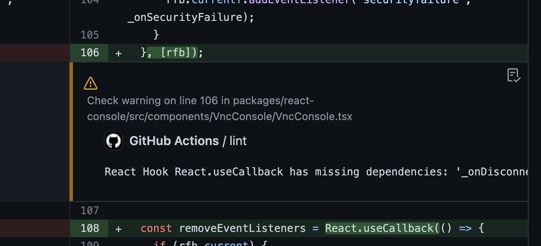Select line number 107 in the gutter

[89, 210]
